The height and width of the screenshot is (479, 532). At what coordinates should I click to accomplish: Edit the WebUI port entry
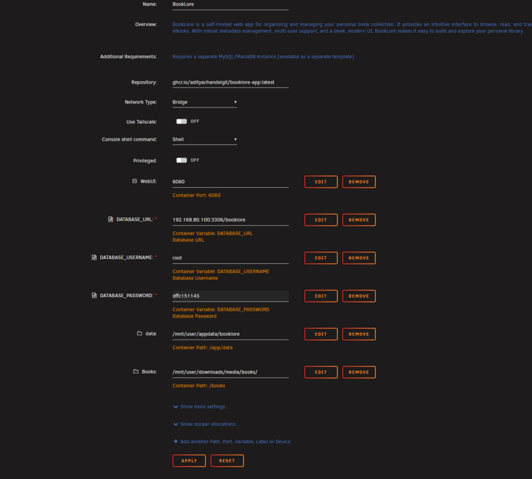pos(321,182)
